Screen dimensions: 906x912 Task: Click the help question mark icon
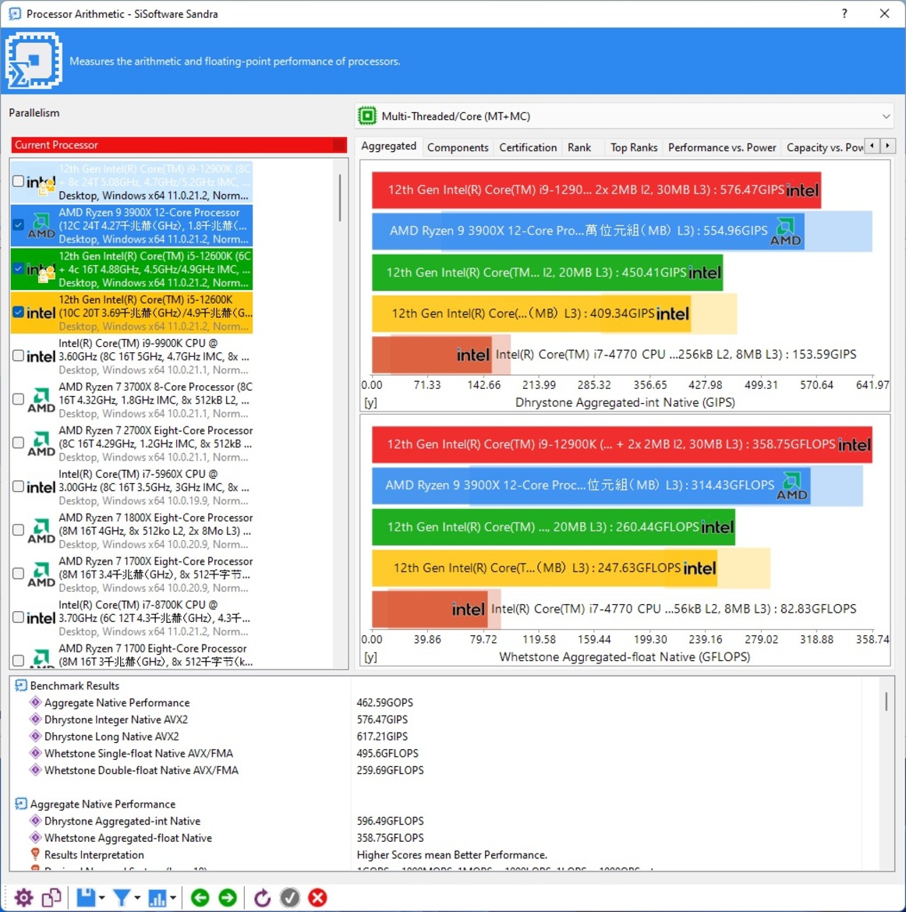(x=844, y=13)
